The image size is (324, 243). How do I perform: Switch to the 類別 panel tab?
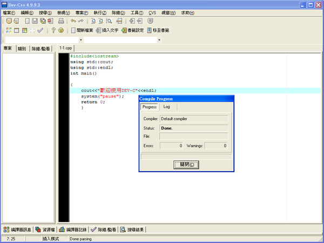22,49
